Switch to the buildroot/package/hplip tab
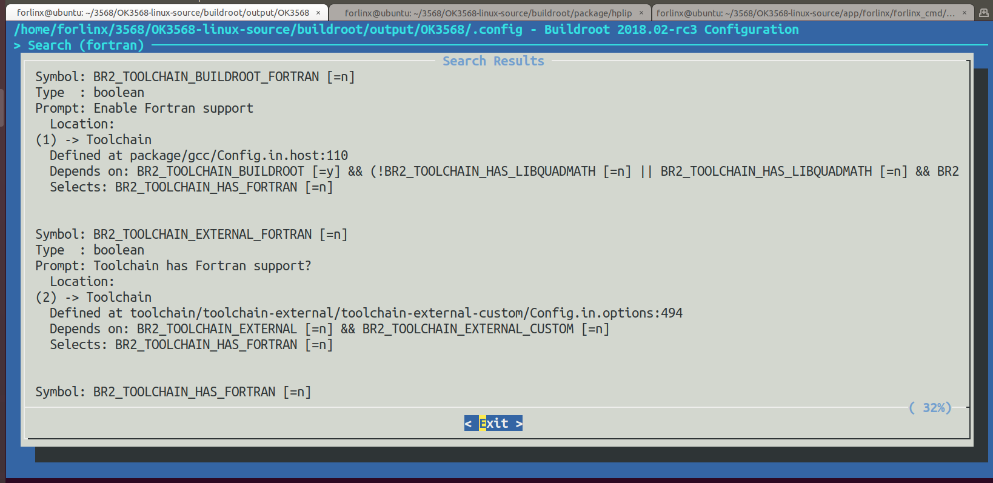 [x=487, y=13]
